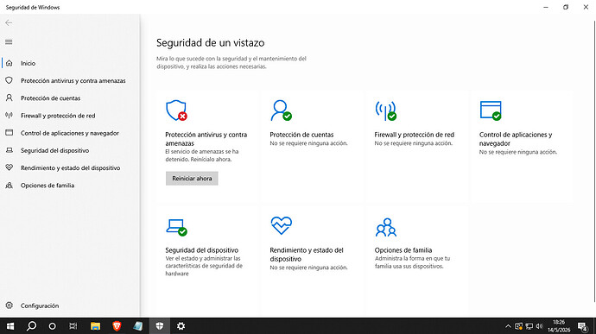Select the Opciones de familia people icon
Image resolution: width=596 pixels, height=334 pixels.
pos(386,227)
